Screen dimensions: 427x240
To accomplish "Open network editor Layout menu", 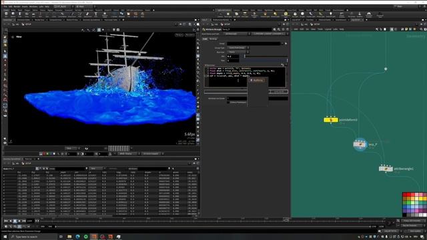I will point(328,29).
